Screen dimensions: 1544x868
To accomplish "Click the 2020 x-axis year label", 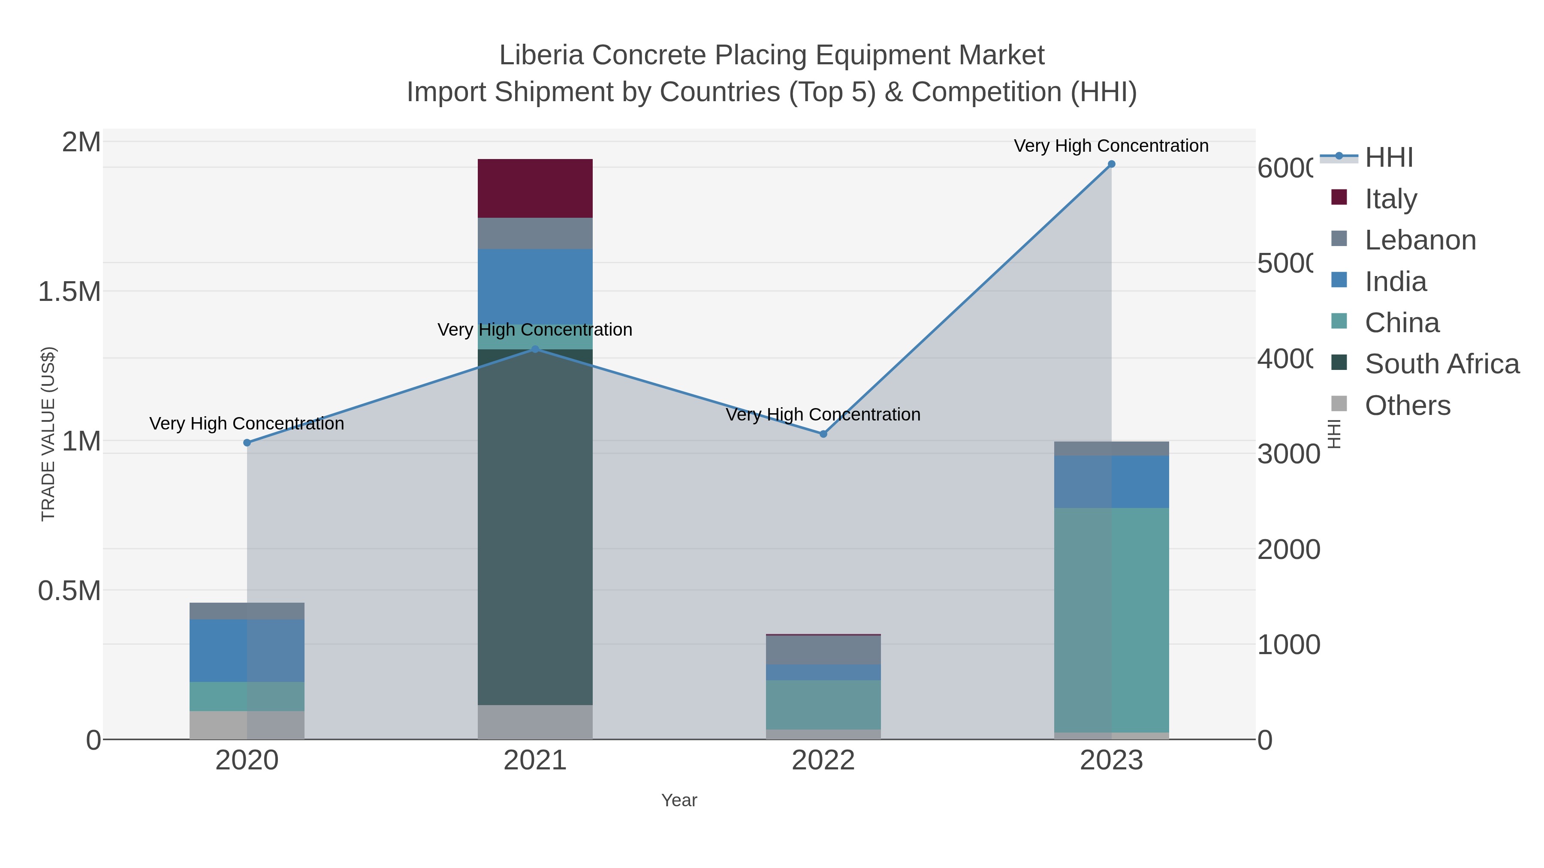I will coord(247,761).
